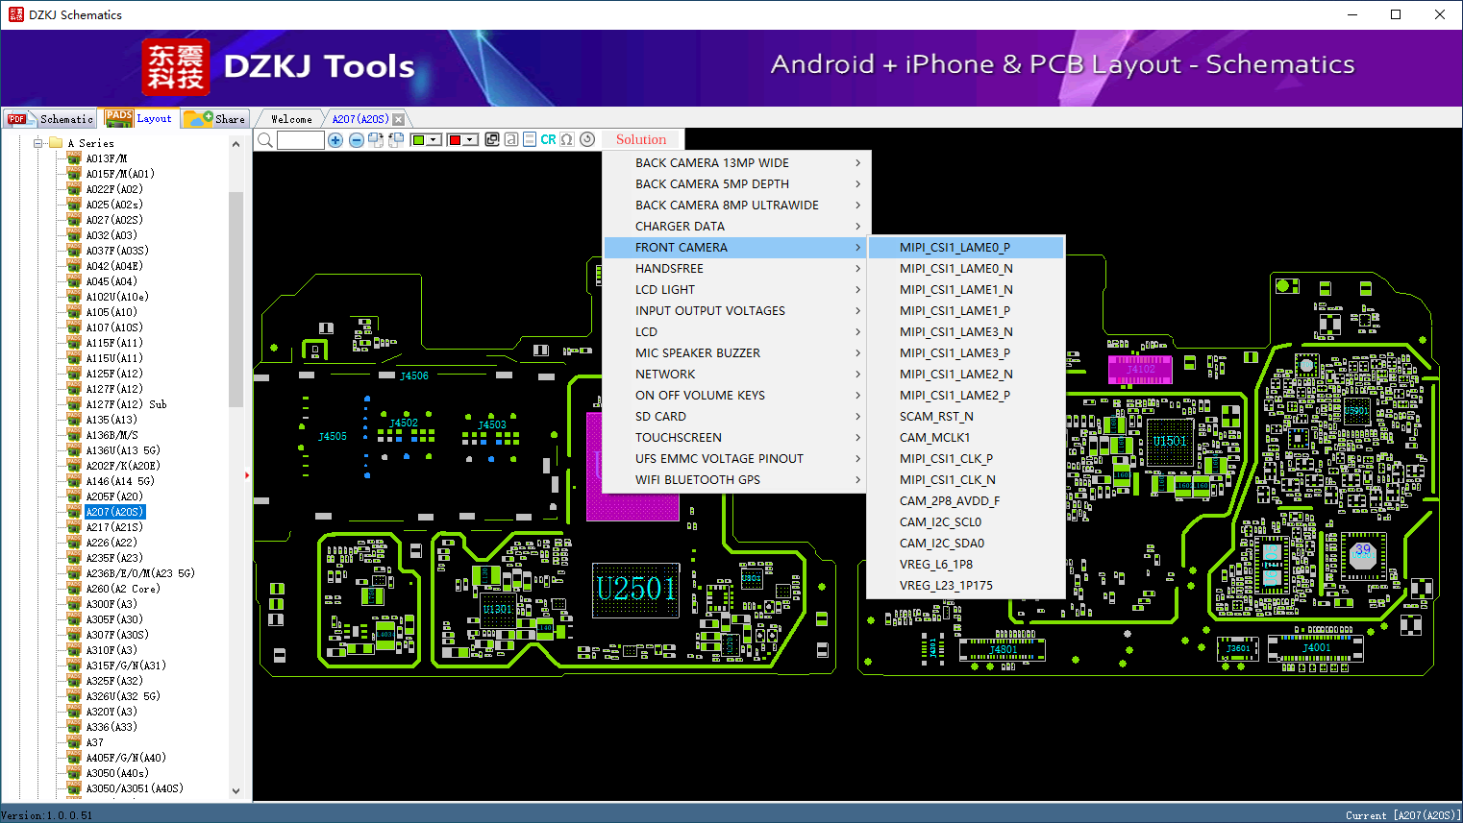Click the rotate clockwise pages icon
Viewport: 1463px width, 823px height.
[376, 140]
